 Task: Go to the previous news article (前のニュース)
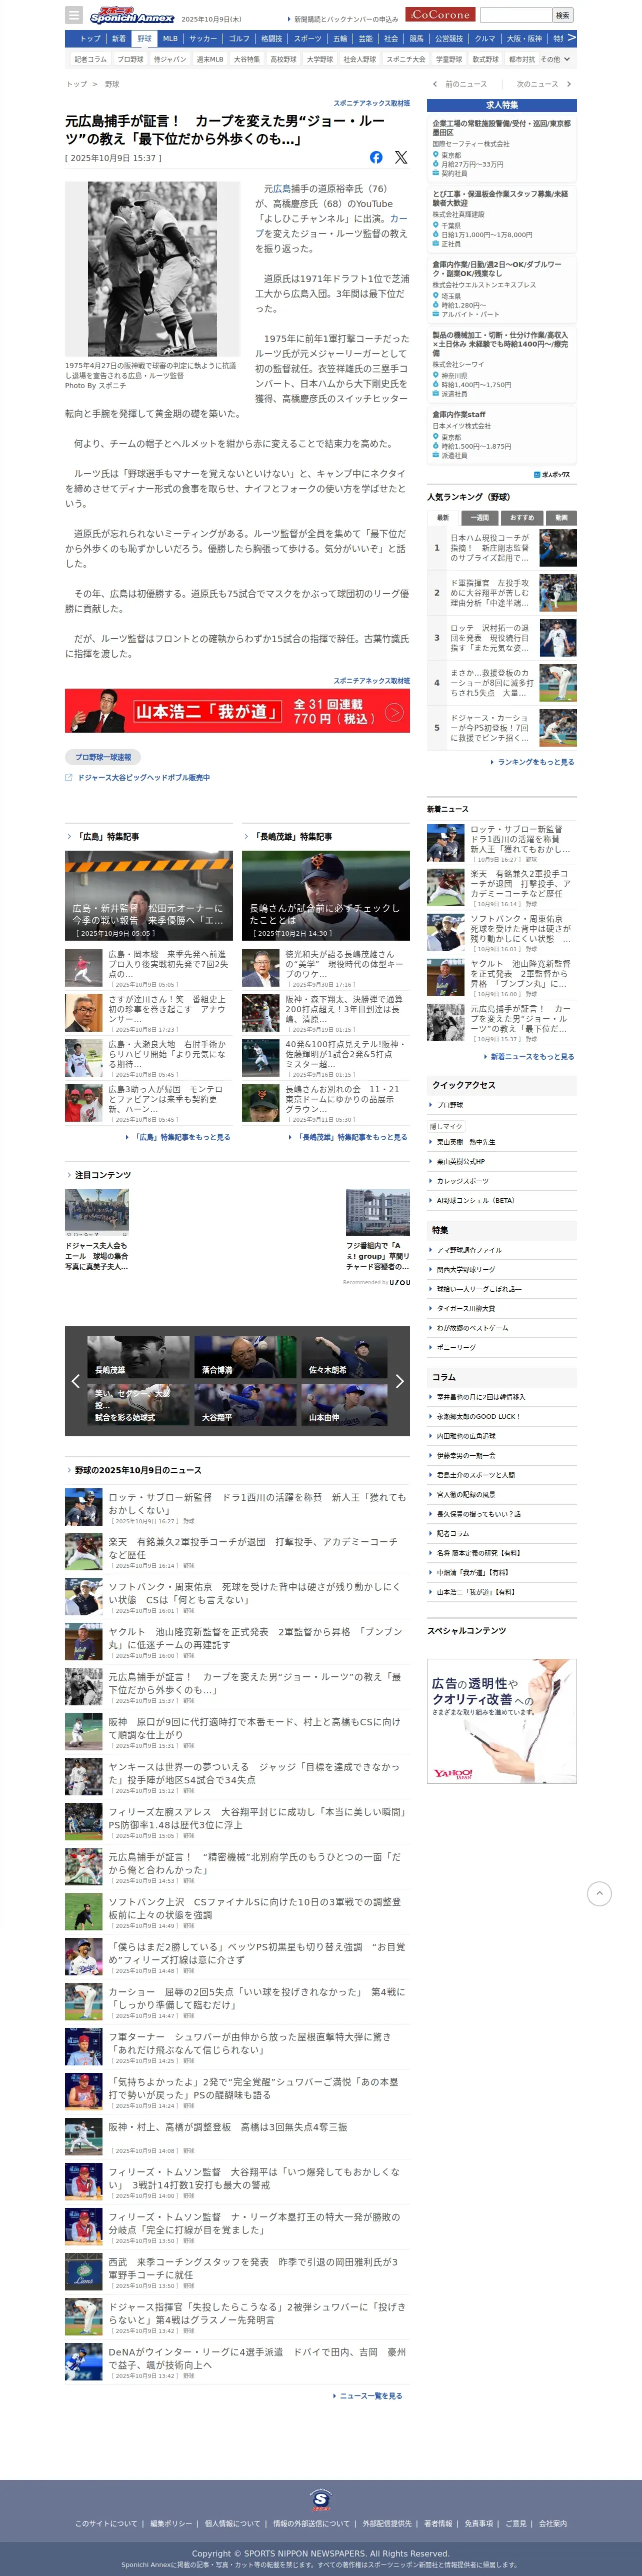pyautogui.click(x=460, y=84)
